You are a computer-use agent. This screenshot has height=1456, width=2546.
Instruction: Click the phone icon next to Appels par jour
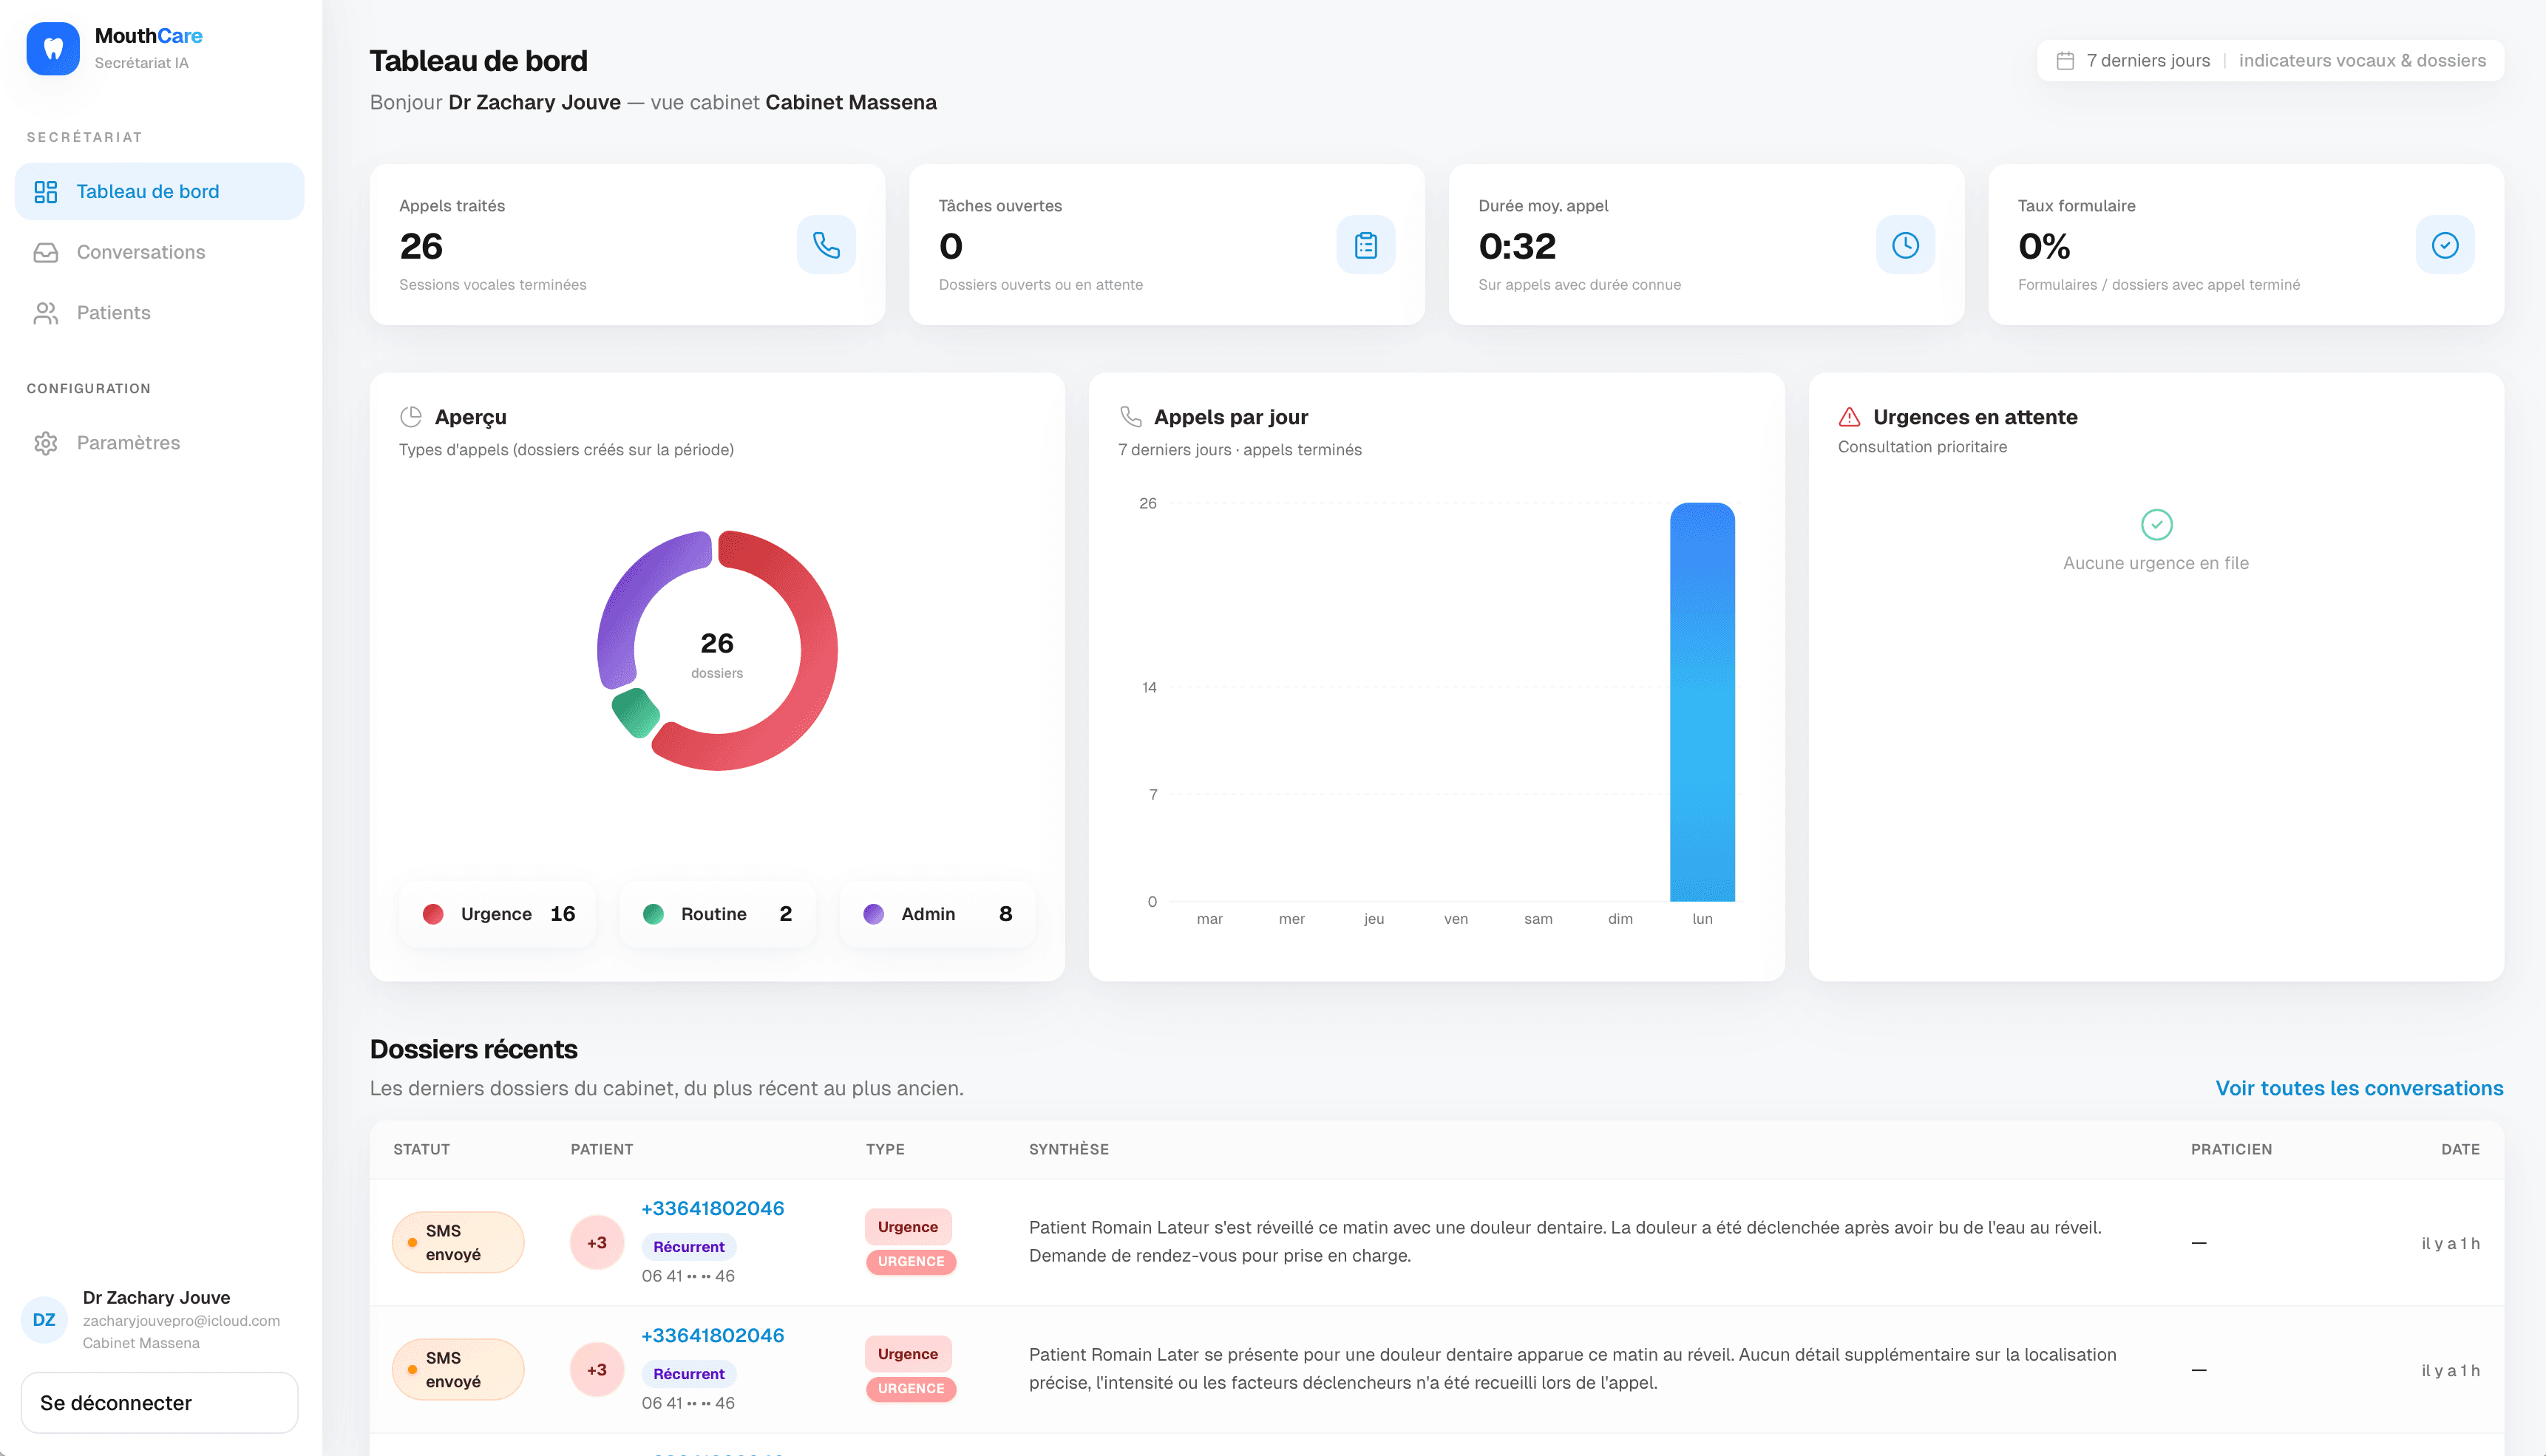pos(1131,417)
